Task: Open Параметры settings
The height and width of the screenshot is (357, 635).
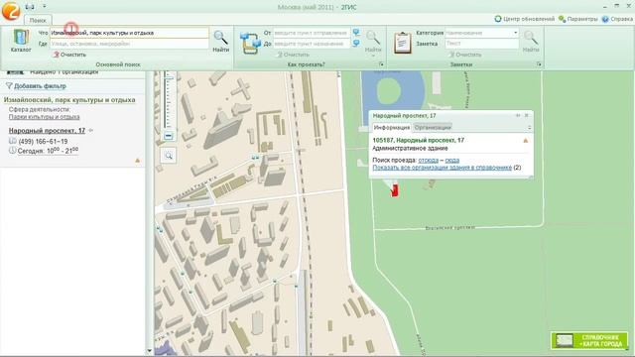Action: click(x=577, y=19)
